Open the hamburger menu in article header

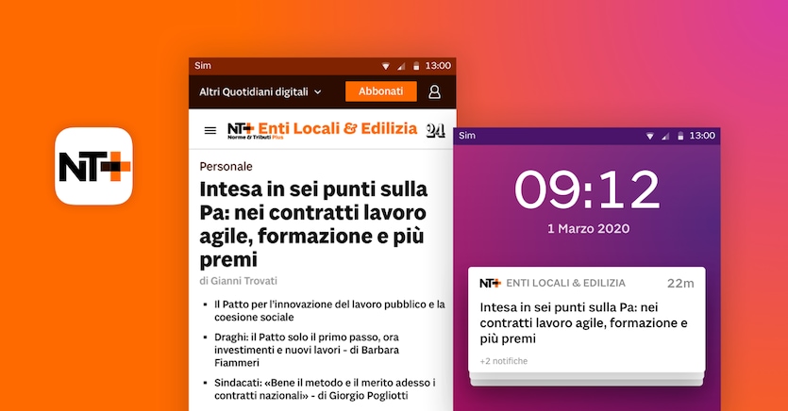tap(210, 130)
